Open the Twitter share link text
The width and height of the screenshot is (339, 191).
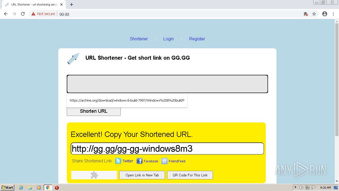pyautogui.click(x=128, y=161)
